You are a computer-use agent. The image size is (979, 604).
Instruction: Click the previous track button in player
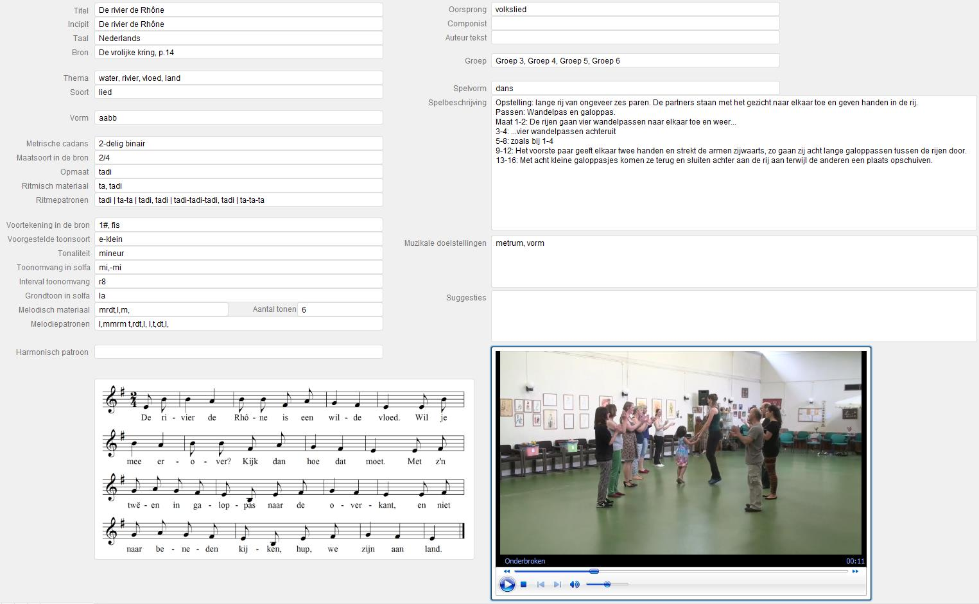[541, 584]
